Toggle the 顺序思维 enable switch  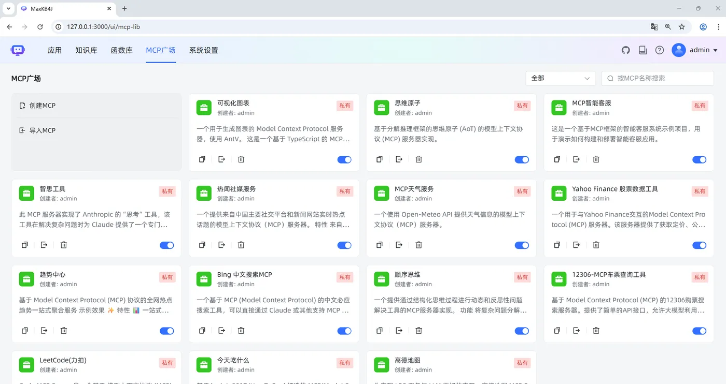[522, 331]
